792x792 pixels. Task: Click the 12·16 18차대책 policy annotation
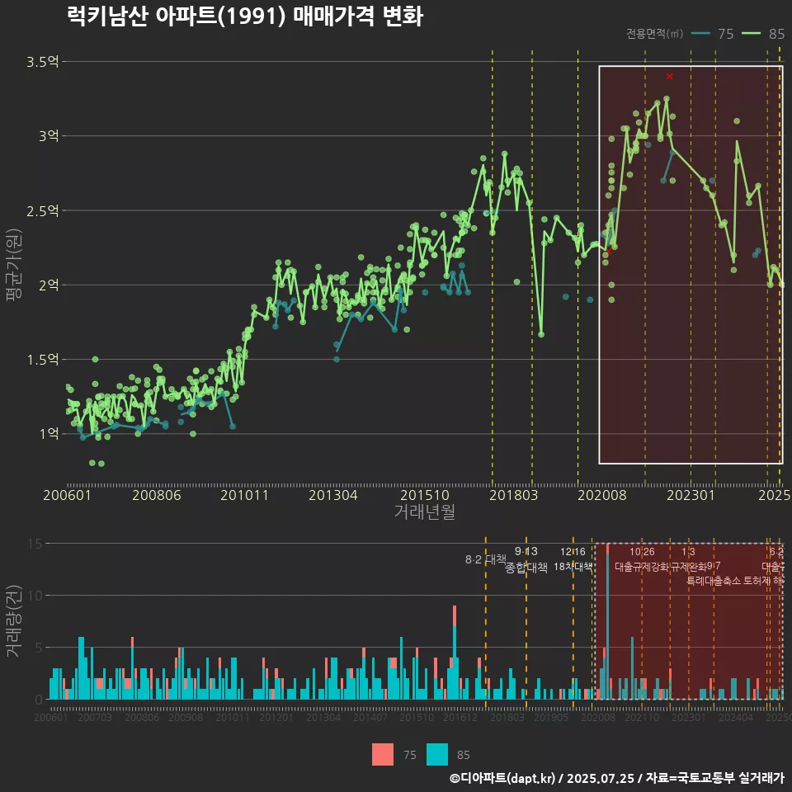pos(573,559)
